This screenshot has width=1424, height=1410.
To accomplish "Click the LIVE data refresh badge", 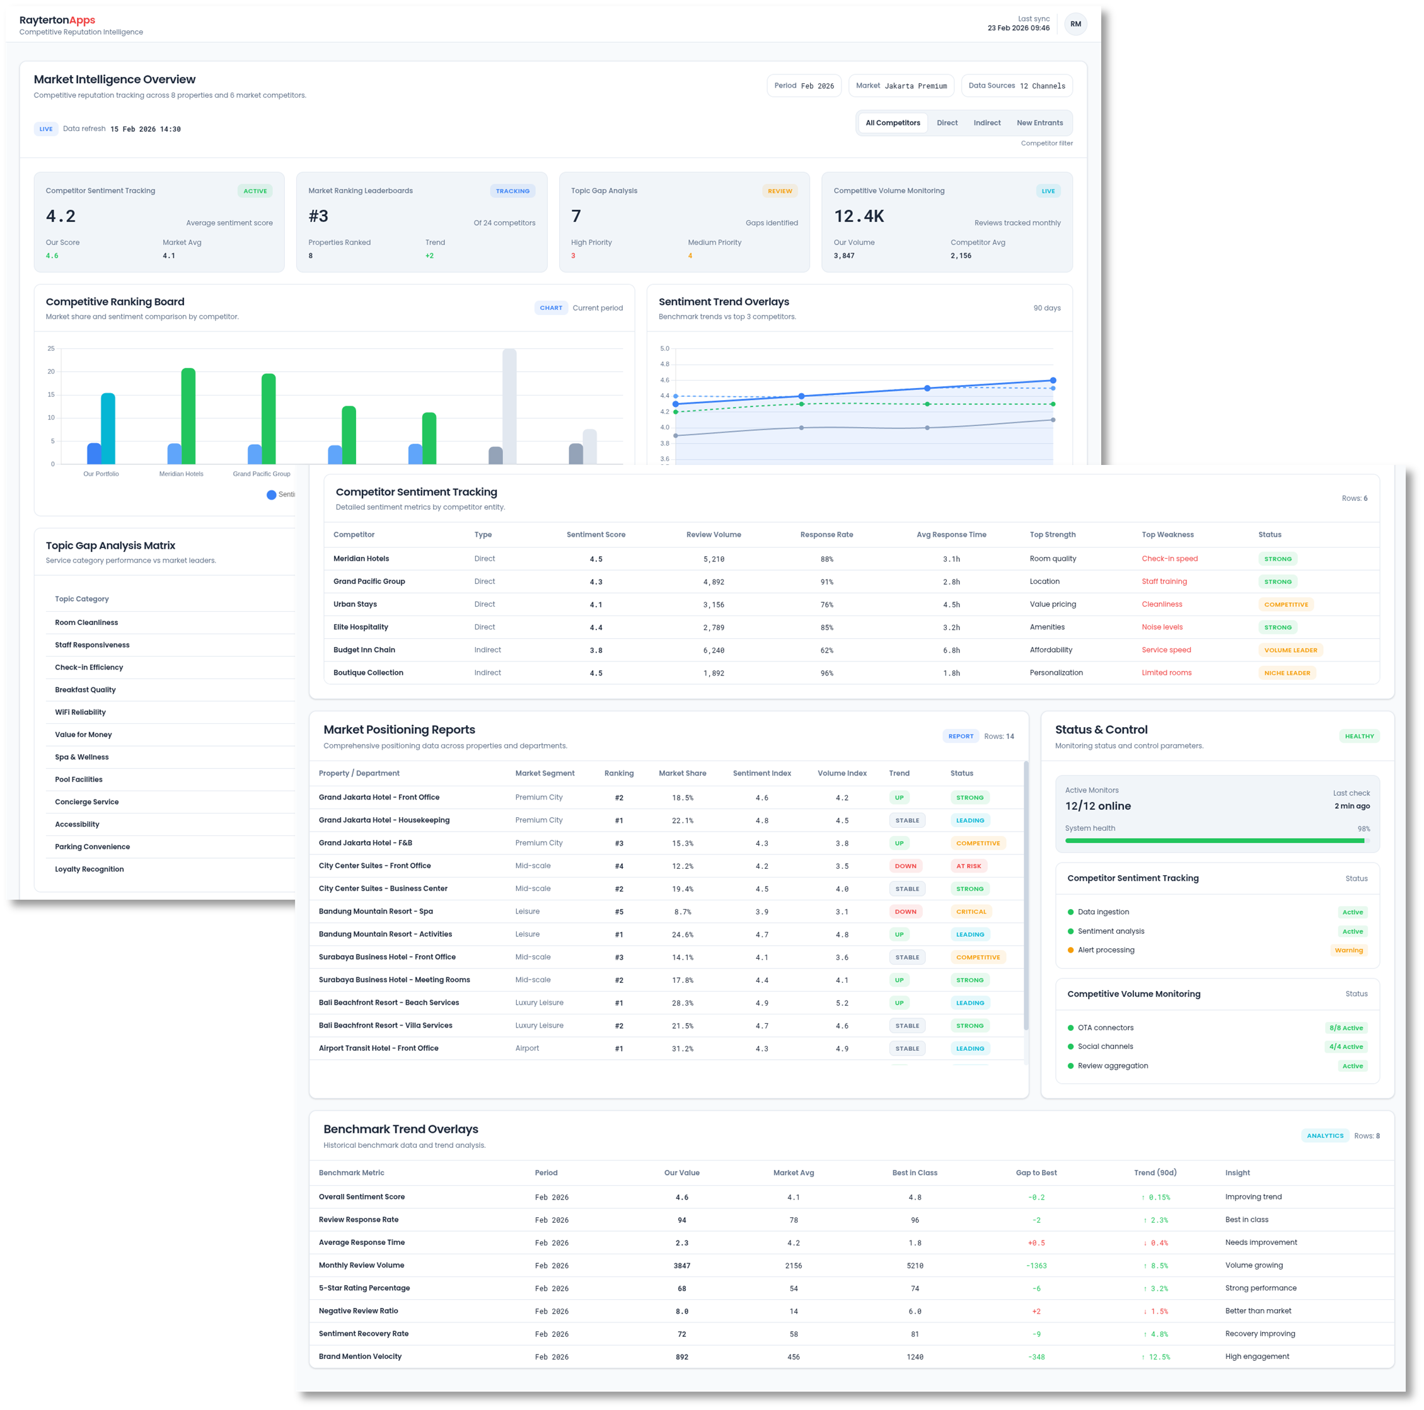I will pos(45,129).
